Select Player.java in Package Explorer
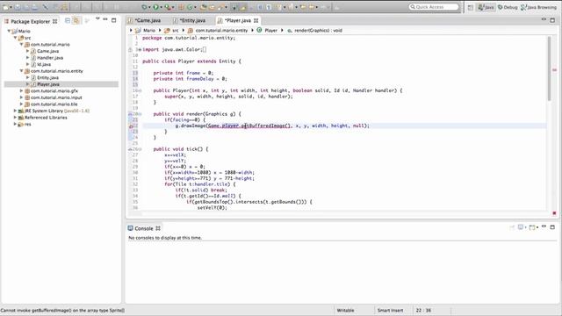Image resolution: width=562 pixels, height=316 pixels. pos(48,84)
